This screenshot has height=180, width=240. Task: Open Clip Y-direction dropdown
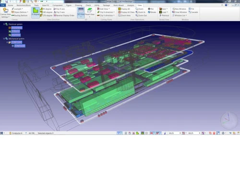click(x=106, y=15)
